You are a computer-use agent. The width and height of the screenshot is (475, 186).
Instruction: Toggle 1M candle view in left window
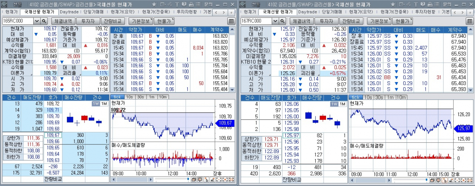(104, 104)
